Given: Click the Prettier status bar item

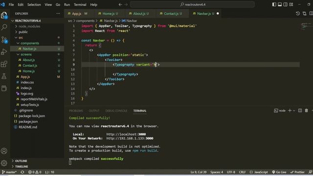Looking at the screenshot, I should (x=297, y=172).
